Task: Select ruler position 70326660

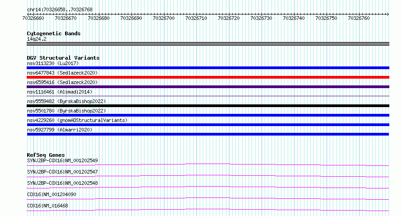Action: [33, 18]
